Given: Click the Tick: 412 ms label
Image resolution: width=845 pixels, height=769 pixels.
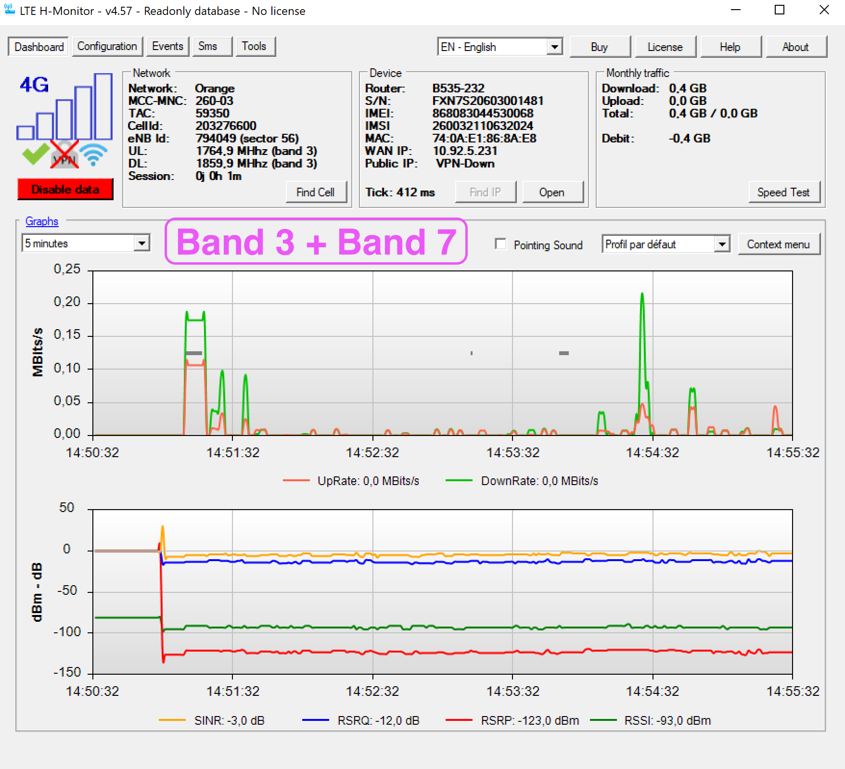Looking at the screenshot, I should pyautogui.click(x=400, y=192).
